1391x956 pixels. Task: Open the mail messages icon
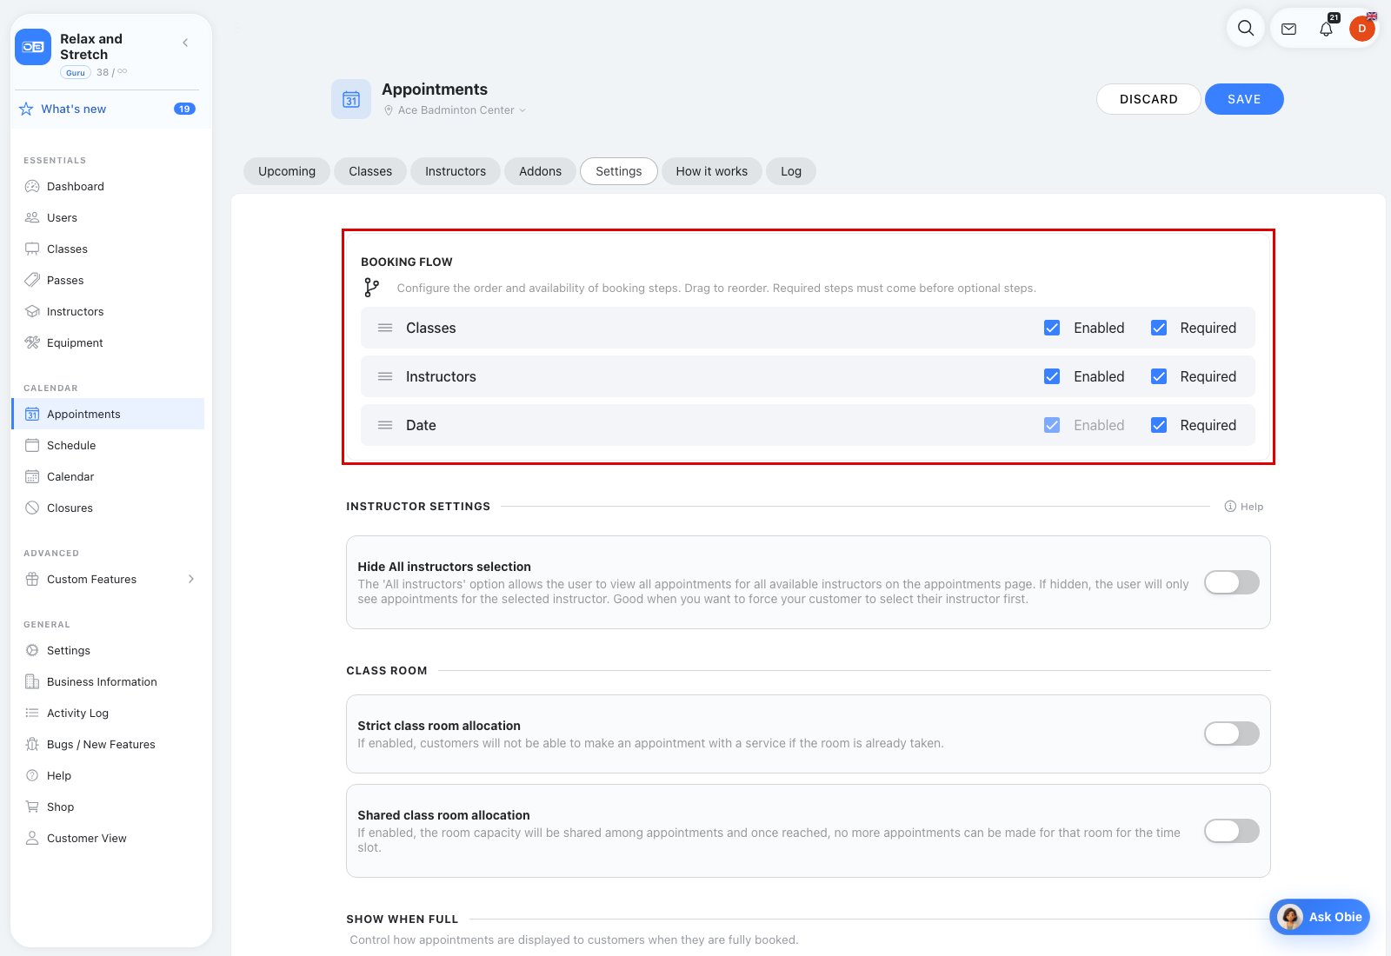(1289, 29)
